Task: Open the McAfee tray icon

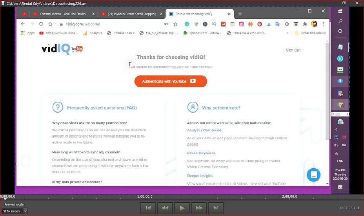Action: click(344, 137)
